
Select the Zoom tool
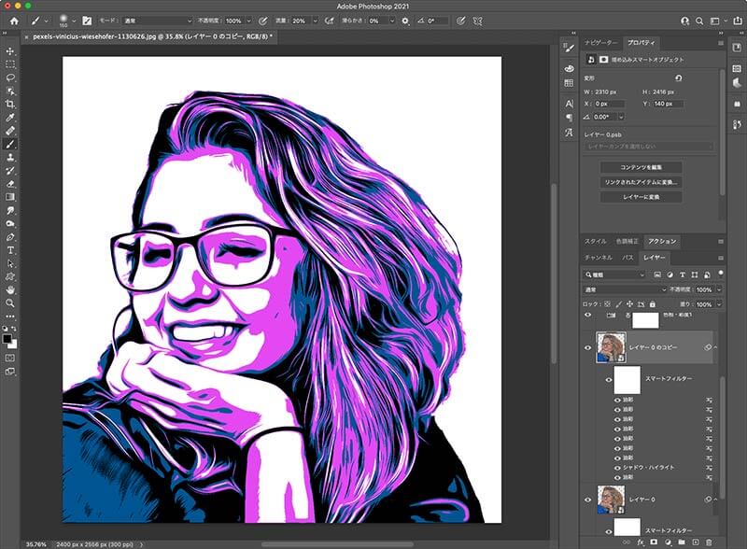(10, 303)
